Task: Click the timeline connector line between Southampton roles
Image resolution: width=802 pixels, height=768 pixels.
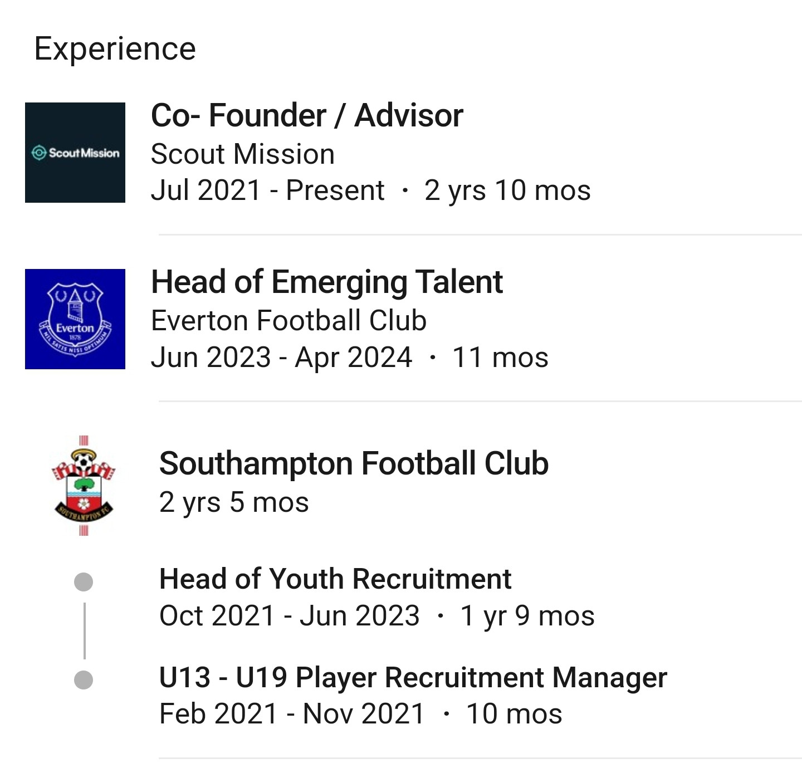Action: coord(84,629)
